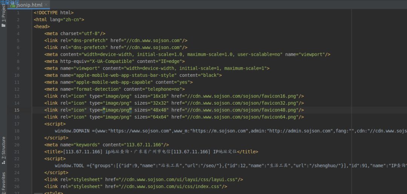
Task: Click line number 1 in the gutter
Action: (x=18, y=13)
